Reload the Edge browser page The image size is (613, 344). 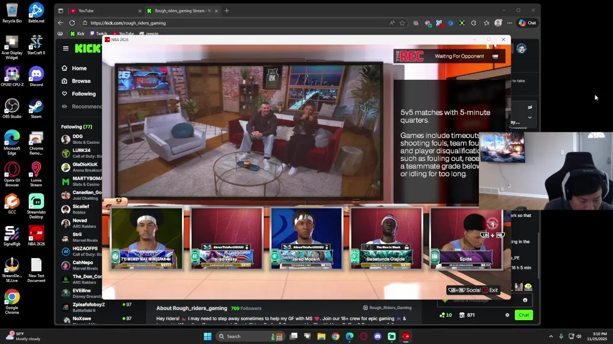click(x=72, y=23)
